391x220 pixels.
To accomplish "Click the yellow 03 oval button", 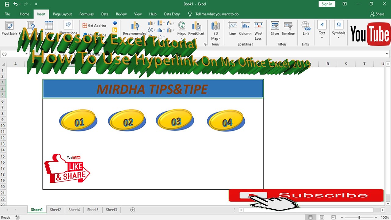I will pyautogui.click(x=175, y=120).
